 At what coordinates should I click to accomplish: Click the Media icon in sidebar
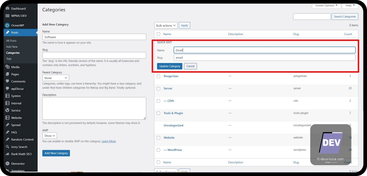coord(7,67)
